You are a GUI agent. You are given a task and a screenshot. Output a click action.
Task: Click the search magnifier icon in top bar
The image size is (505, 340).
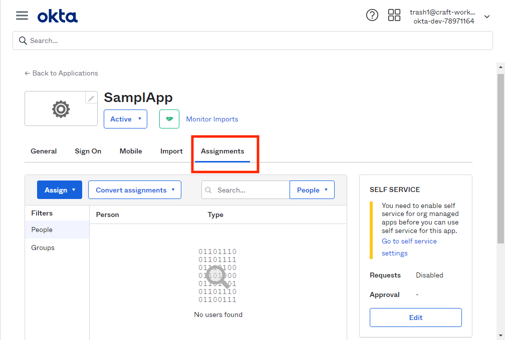[23, 40]
